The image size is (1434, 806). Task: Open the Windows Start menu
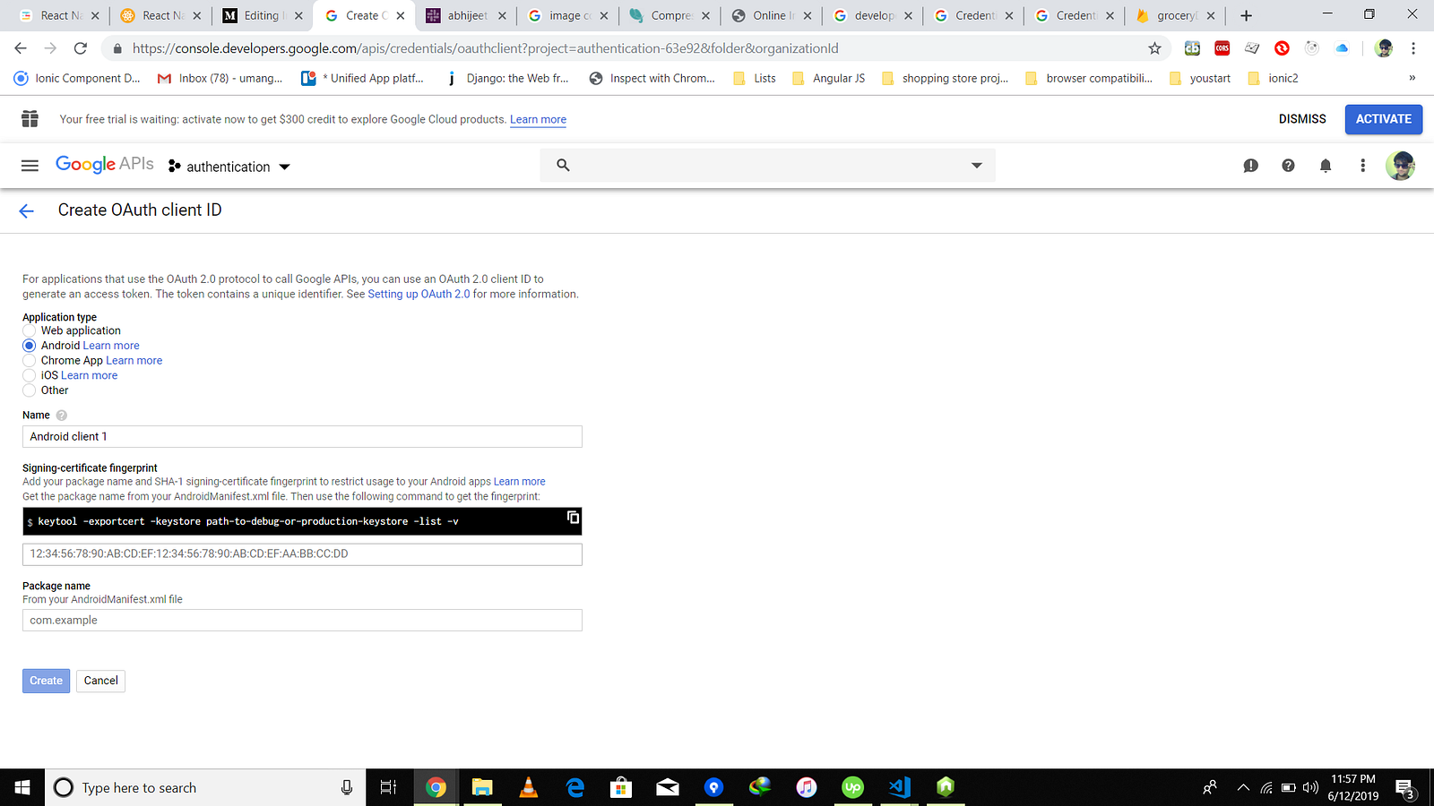coord(22,787)
